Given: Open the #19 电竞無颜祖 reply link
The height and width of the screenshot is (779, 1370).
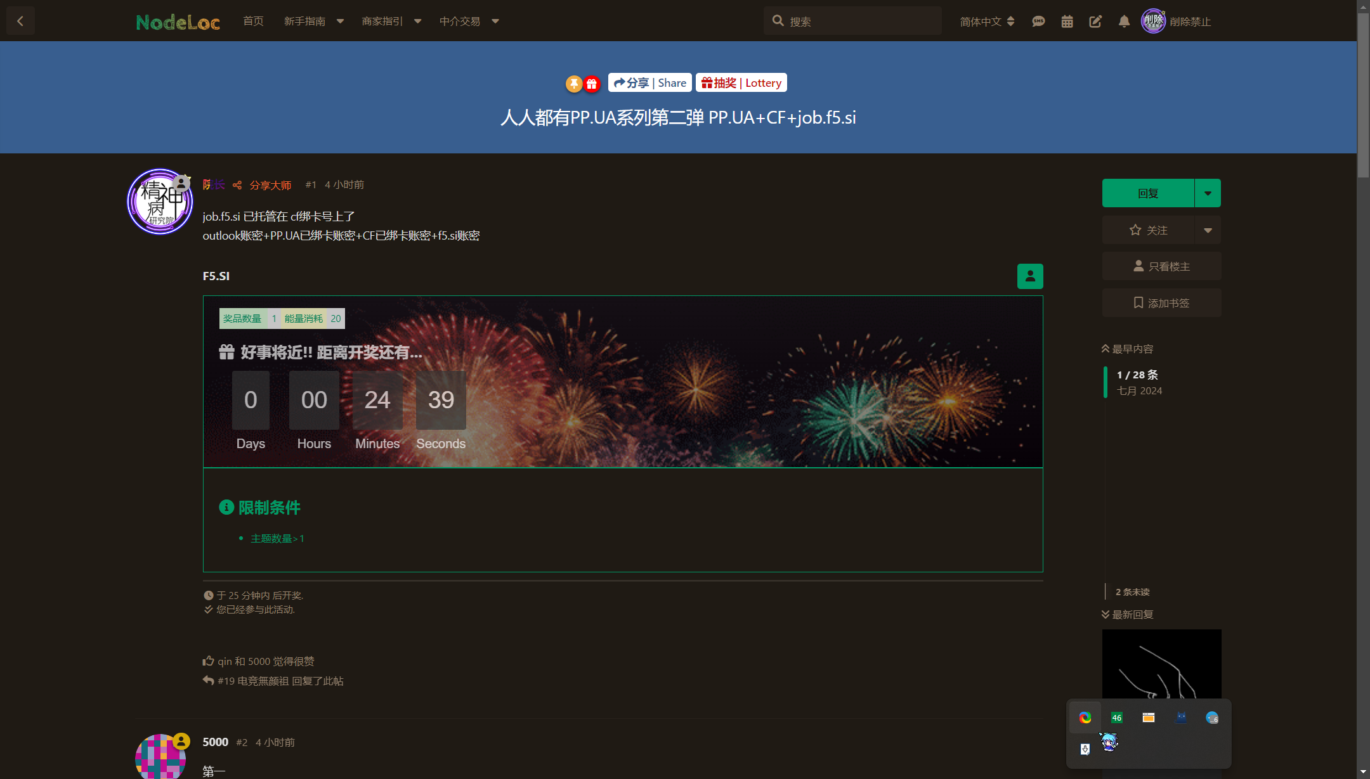Looking at the screenshot, I should (x=280, y=681).
